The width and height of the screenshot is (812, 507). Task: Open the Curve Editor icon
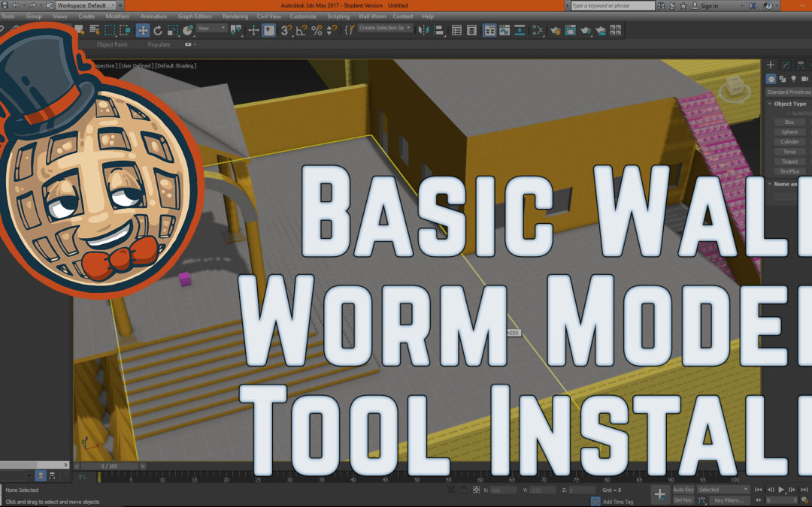(x=504, y=30)
